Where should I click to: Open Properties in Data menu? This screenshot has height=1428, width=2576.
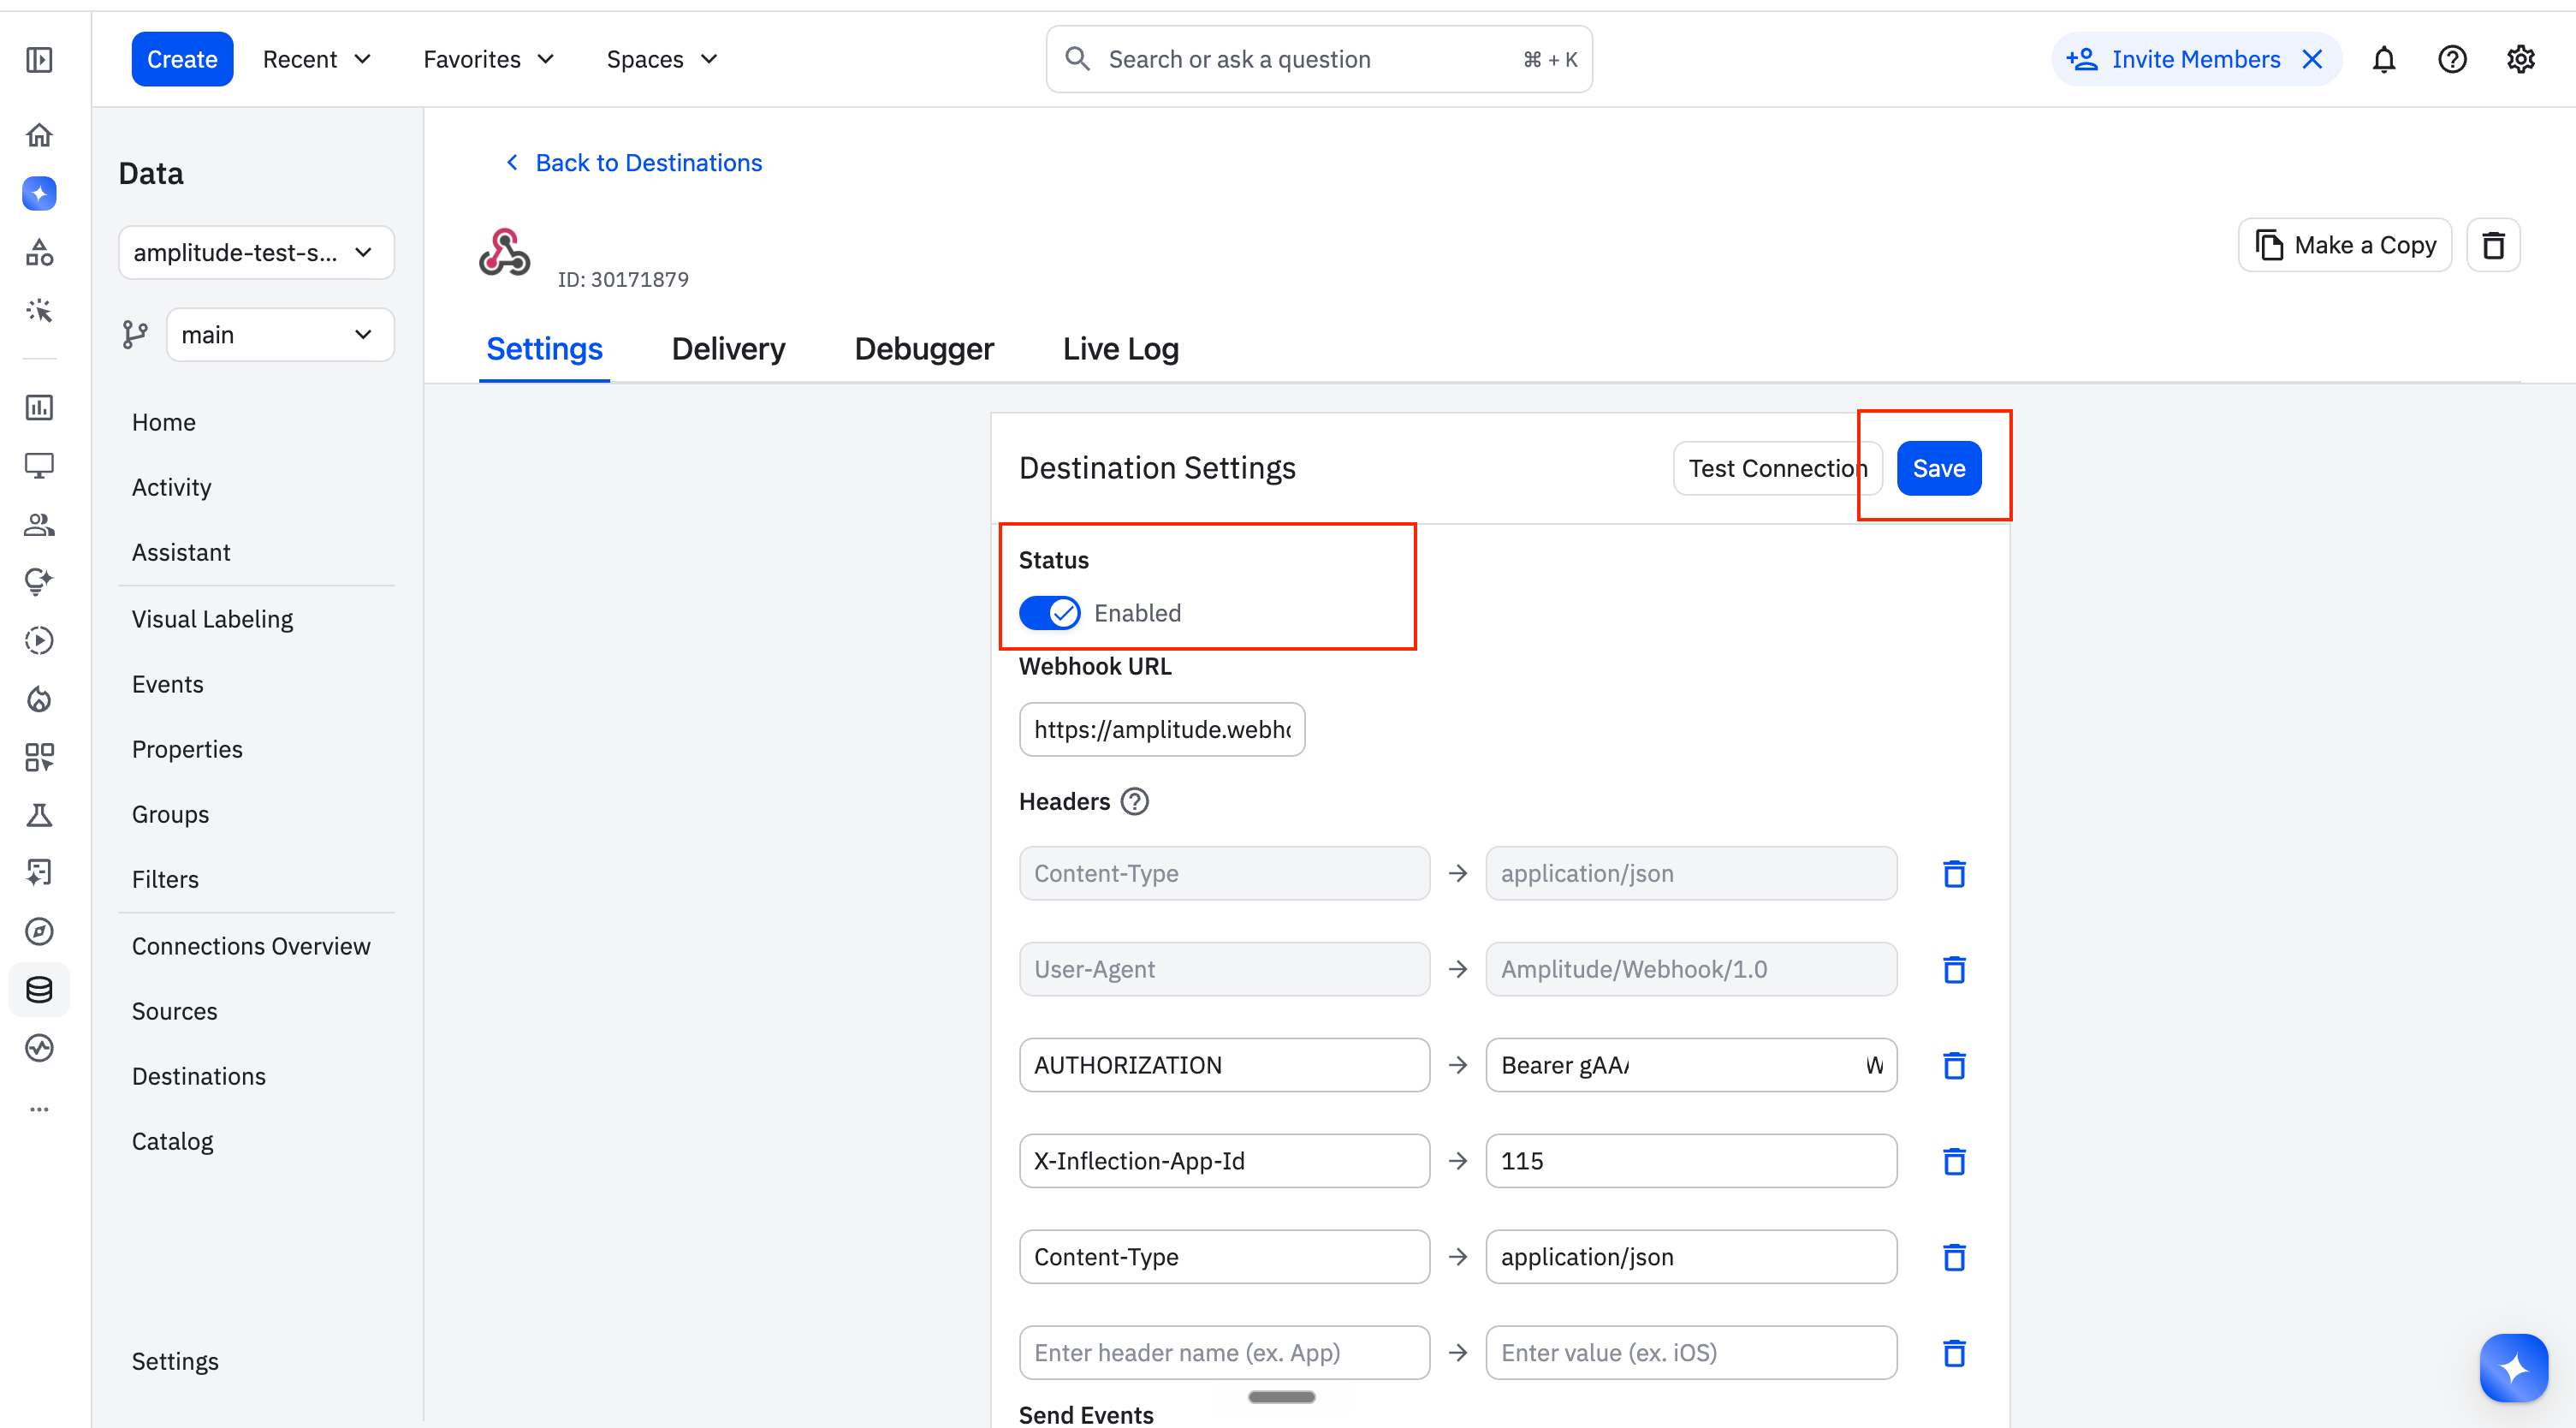[187, 749]
